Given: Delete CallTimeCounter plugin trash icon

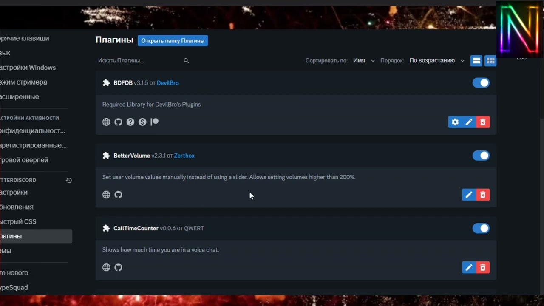Looking at the screenshot, I should (483, 267).
